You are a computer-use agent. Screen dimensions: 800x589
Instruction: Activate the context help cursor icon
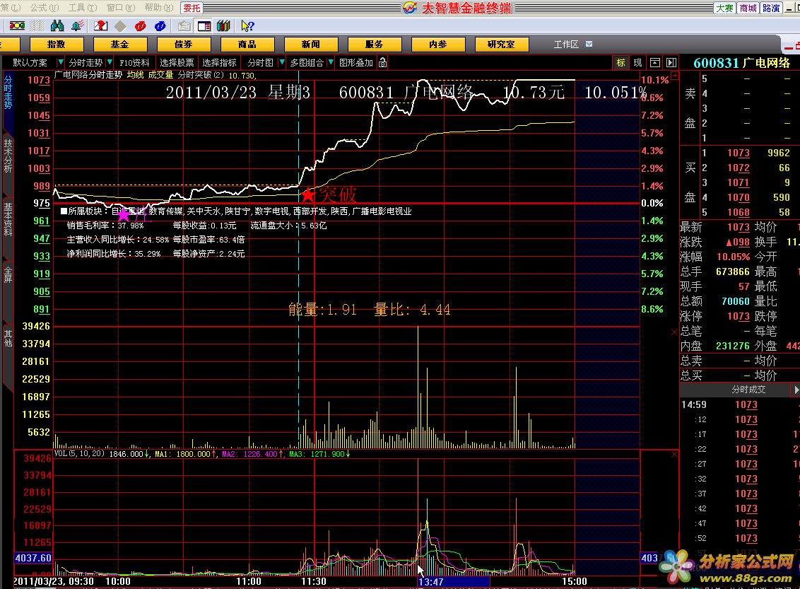(x=247, y=25)
